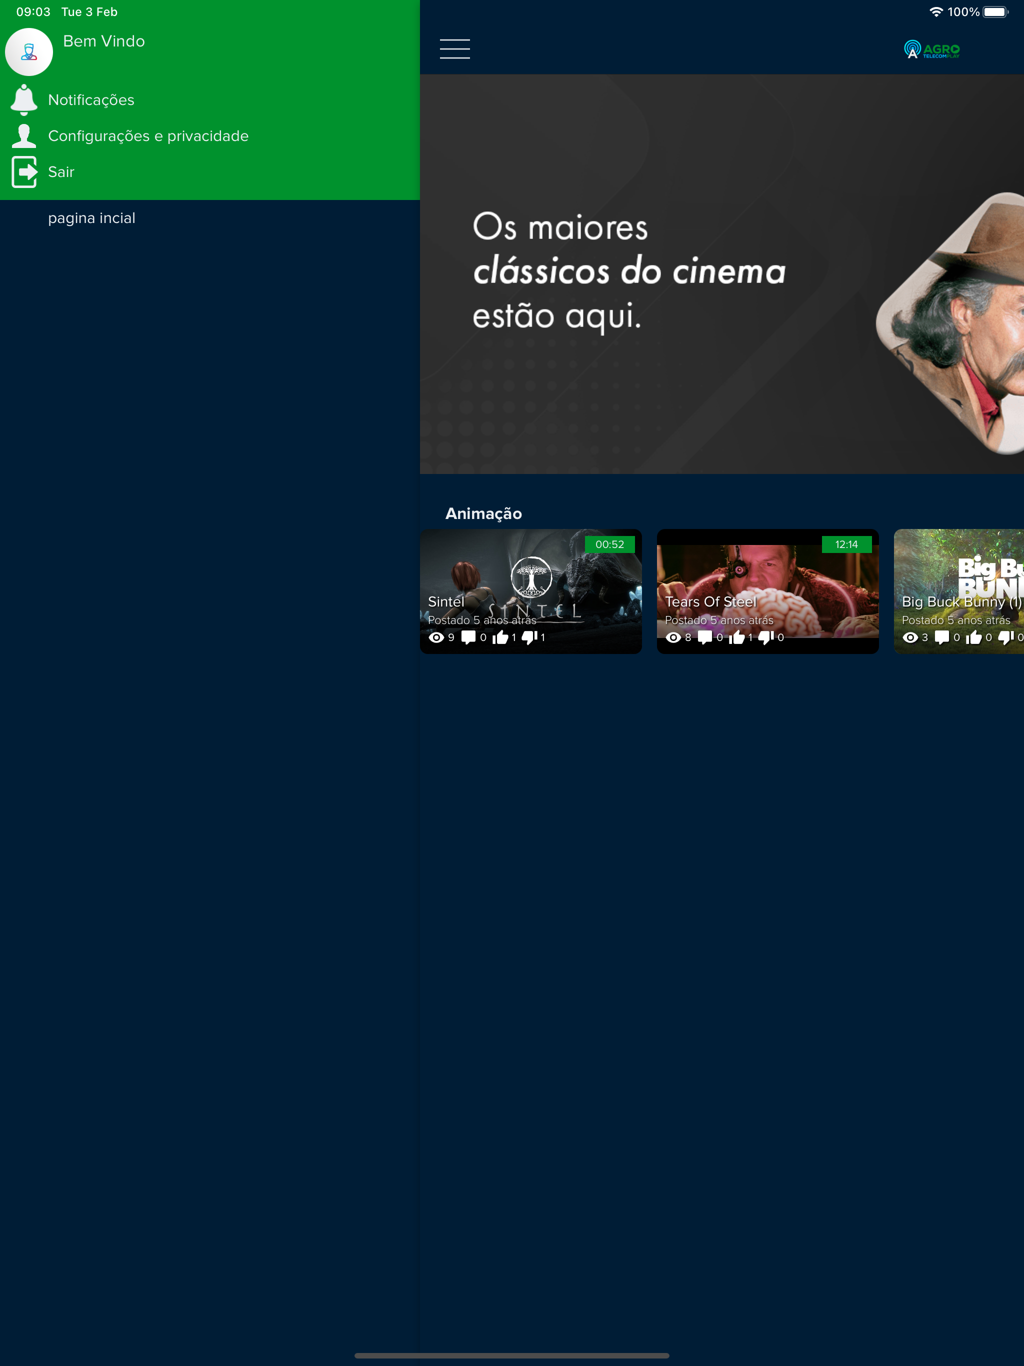Tap the Sintel views eye icon
The width and height of the screenshot is (1024, 1366).
click(x=436, y=637)
